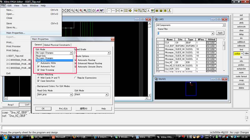Image resolution: width=250 pixels, height=140 pixels.
Task: Toggle the Enhanced Manual Routing checkbox
Action: click(76, 63)
